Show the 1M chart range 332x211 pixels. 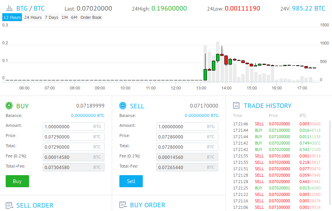(x=65, y=17)
